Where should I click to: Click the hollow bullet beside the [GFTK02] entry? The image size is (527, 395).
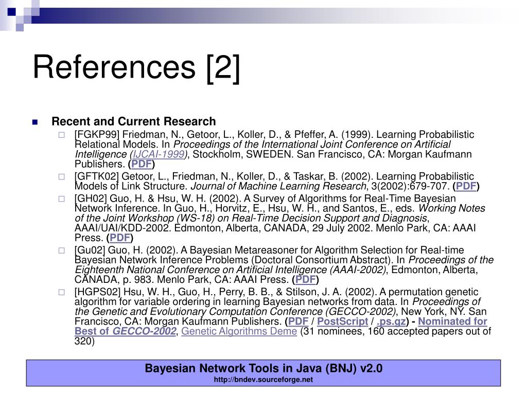point(62,177)
